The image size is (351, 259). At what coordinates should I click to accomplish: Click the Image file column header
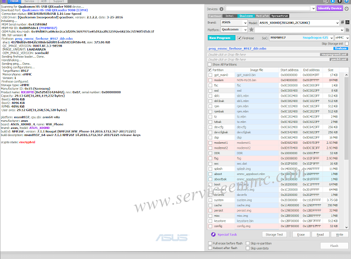point(257,70)
